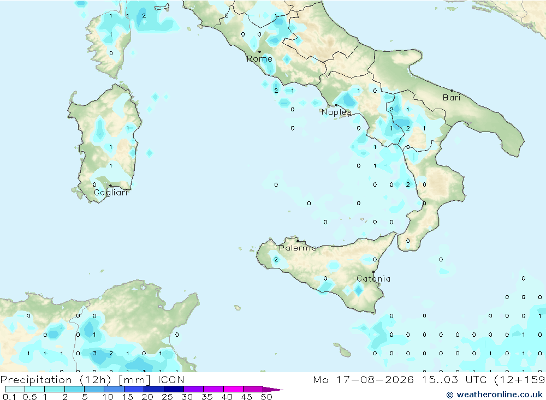Click the 'Mo 17-08-2026' date text
Viewport: 546px width, 400px height.
coord(363,379)
